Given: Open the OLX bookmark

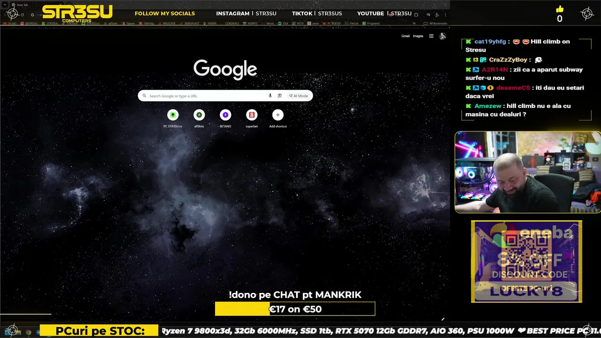Looking at the screenshot, I should [283, 23].
